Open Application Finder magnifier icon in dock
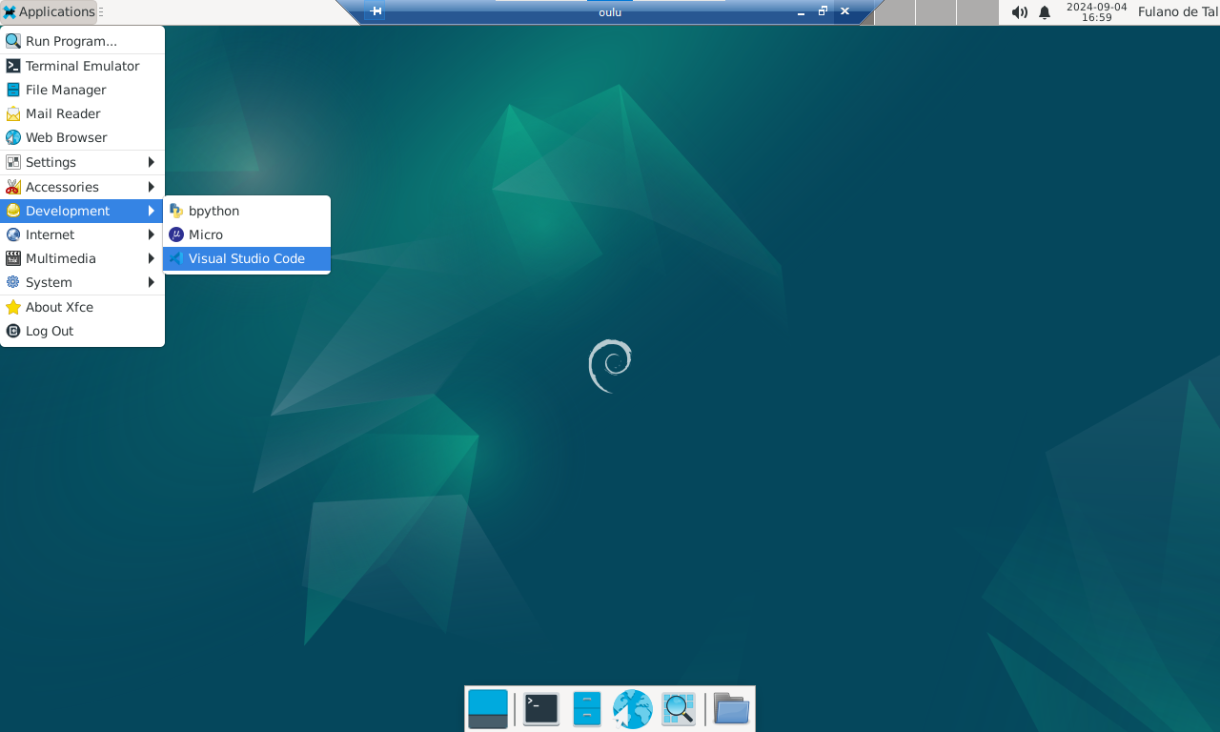 point(678,709)
